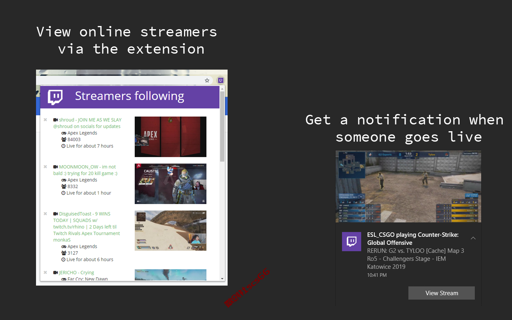Click the popup scrollbar up arrow

point(222,88)
